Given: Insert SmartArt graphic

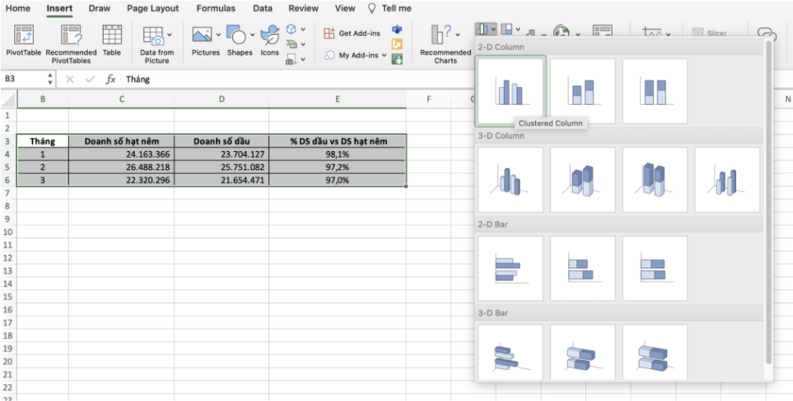Looking at the screenshot, I should tap(291, 44).
